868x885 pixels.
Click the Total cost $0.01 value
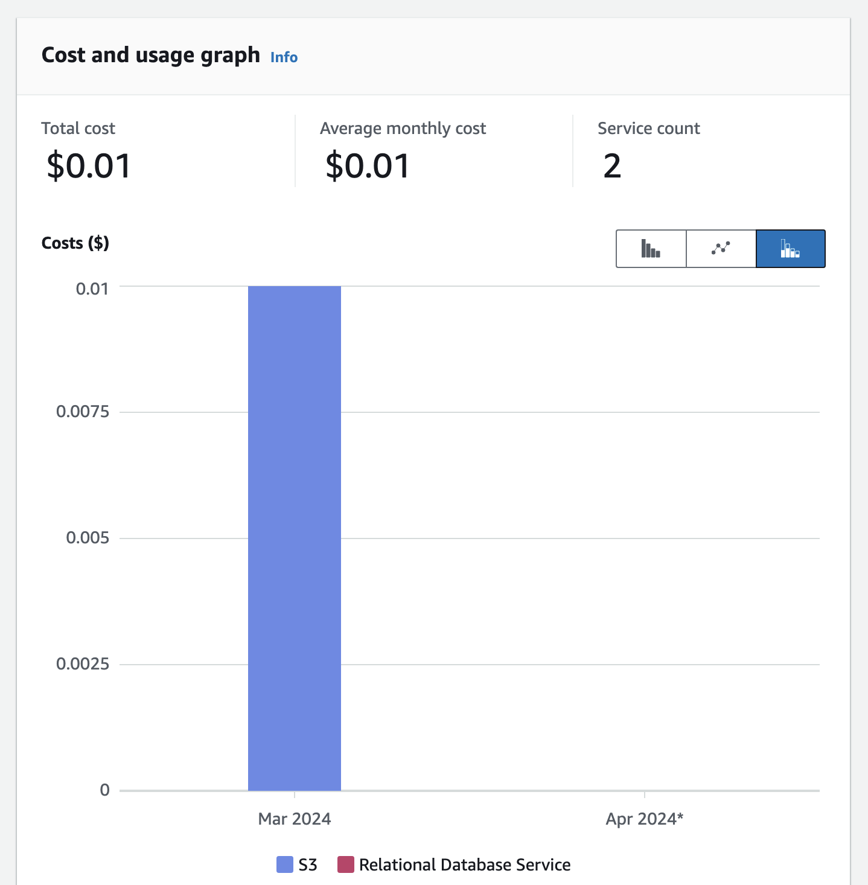pos(89,166)
